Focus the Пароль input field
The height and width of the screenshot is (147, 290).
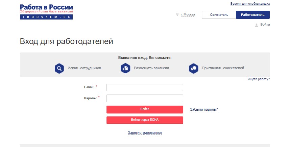(145, 98)
